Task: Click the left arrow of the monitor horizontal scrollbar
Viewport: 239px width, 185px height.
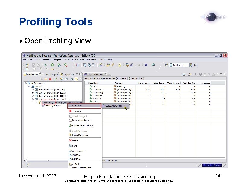Action: [x=25, y=161]
